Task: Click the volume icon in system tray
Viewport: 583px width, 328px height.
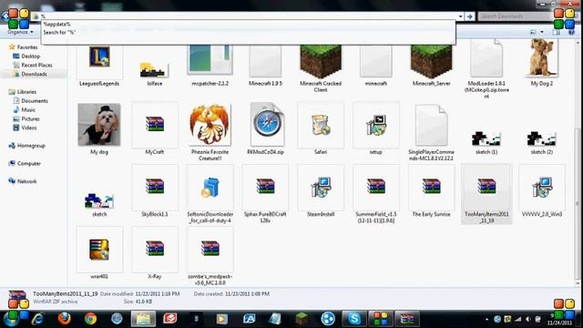Action: pyautogui.click(x=527, y=319)
